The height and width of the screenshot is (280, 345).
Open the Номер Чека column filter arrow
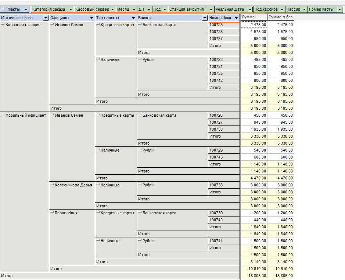pyautogui.click(x=236, y=18)
